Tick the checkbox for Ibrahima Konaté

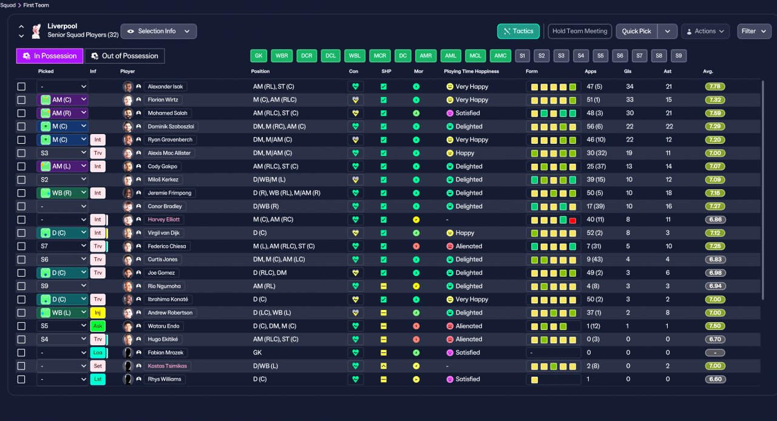pyautogui.click(x=21, y=300)
